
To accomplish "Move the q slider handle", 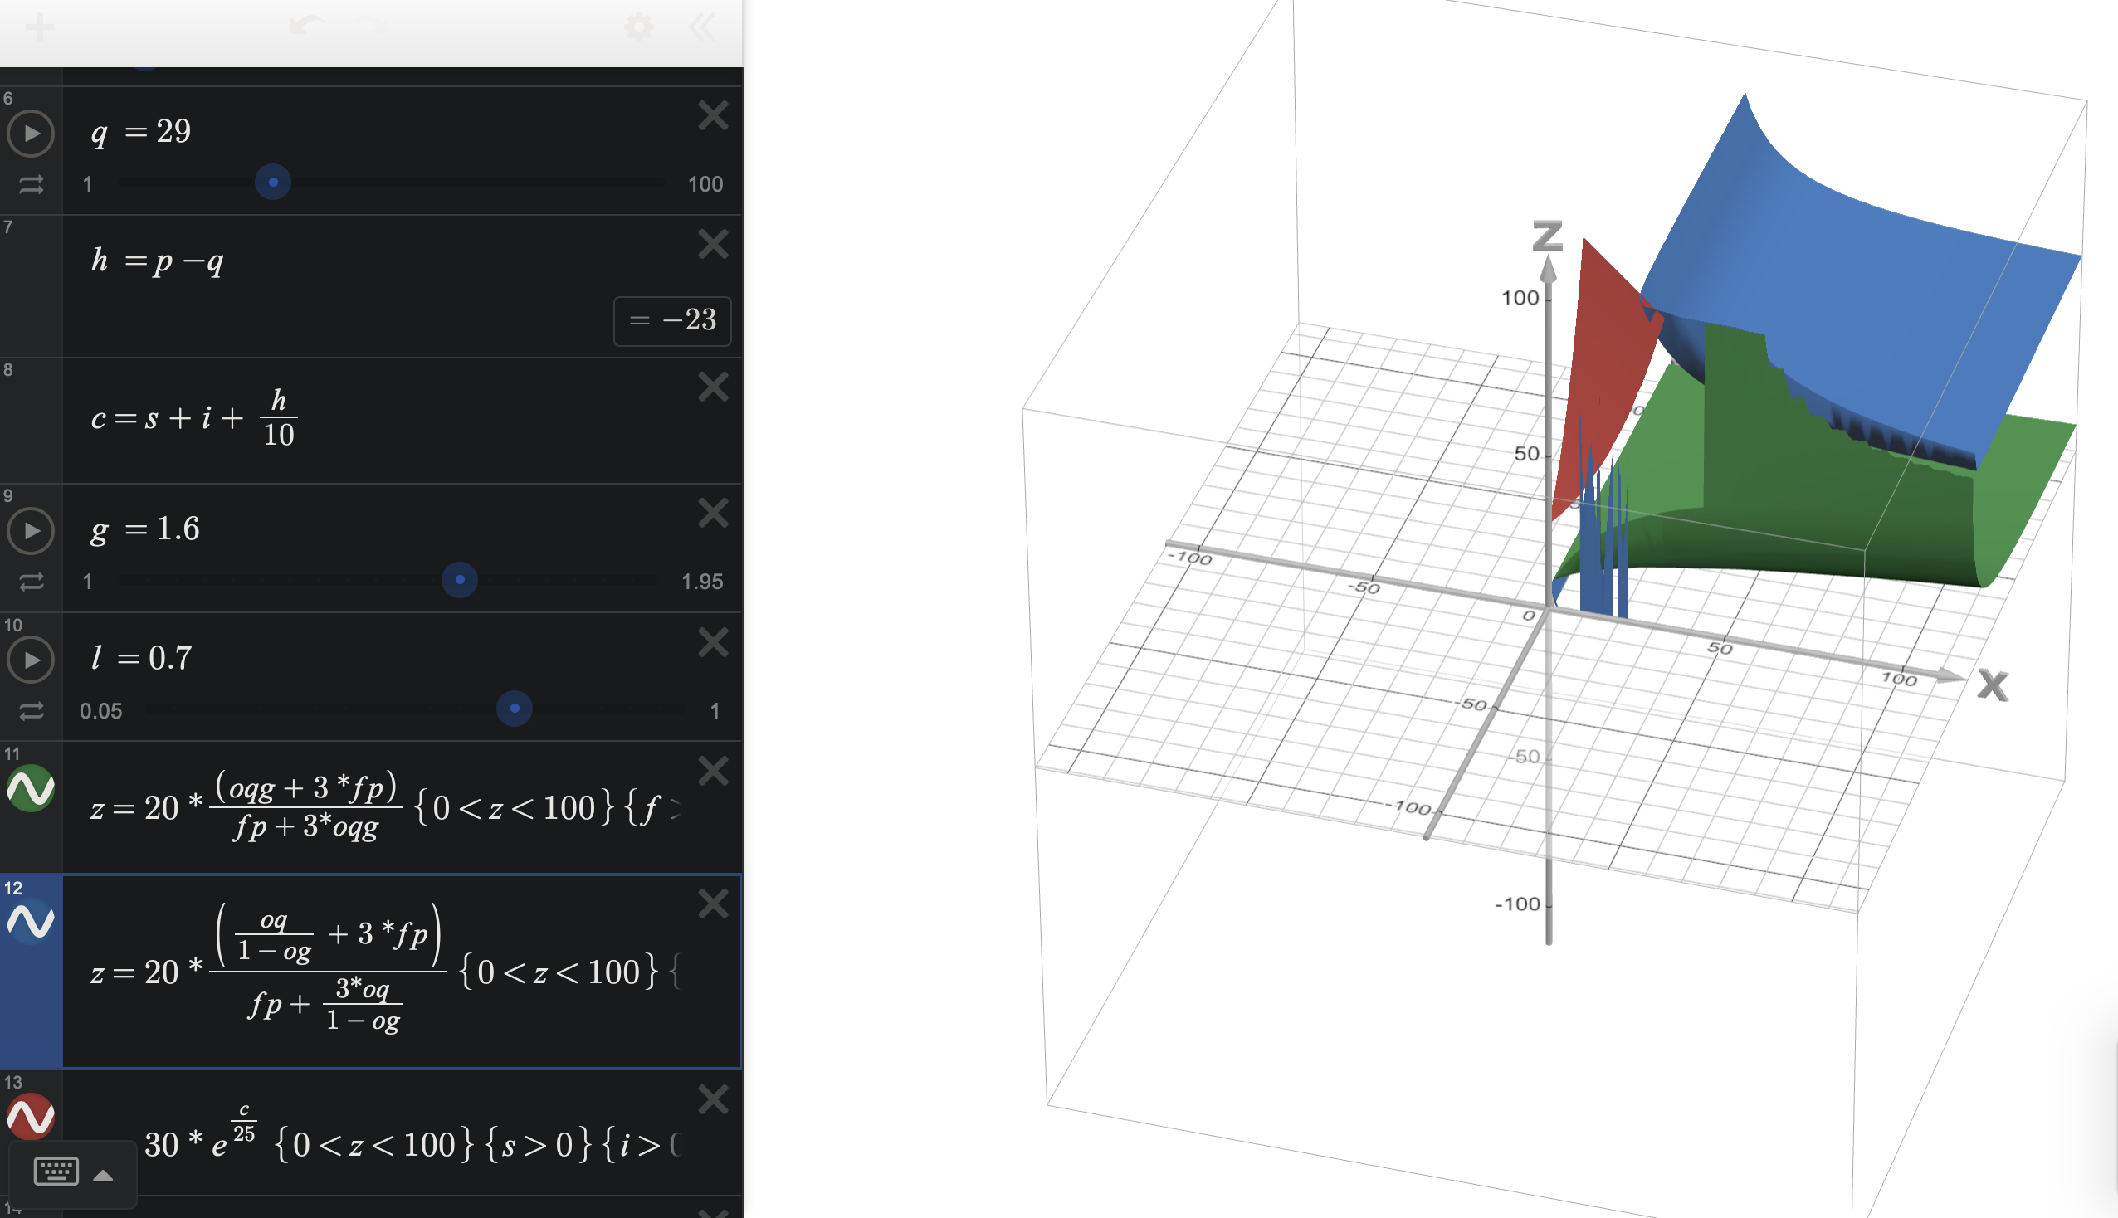I will [273, 183].
